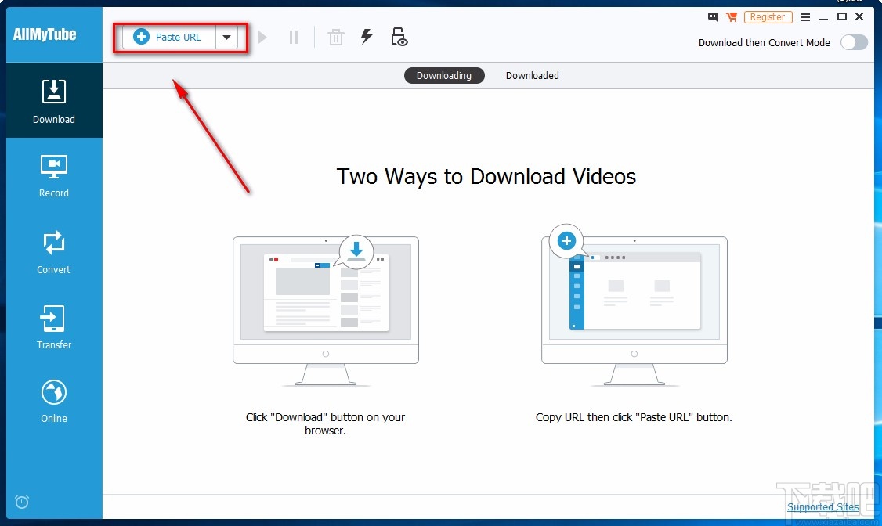Click the orange Register button

(768, 17)
